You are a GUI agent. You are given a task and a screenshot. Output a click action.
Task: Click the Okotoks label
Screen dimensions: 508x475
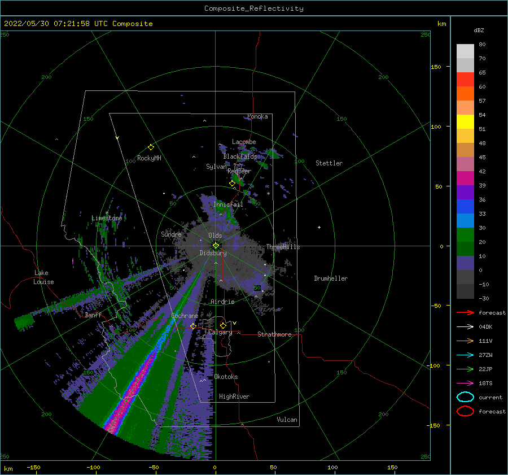[226, 377]
